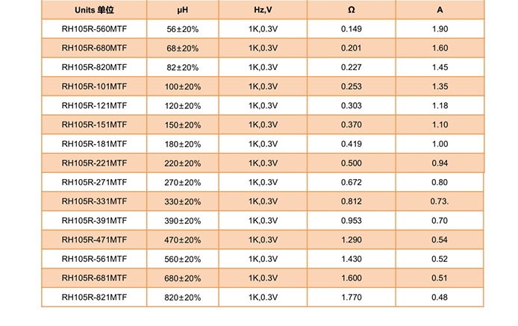
Task: Select resistance value 0.672
Action: point(351,182)
